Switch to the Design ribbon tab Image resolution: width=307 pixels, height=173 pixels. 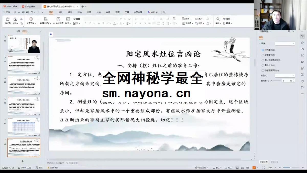click(x=70, y=12)
